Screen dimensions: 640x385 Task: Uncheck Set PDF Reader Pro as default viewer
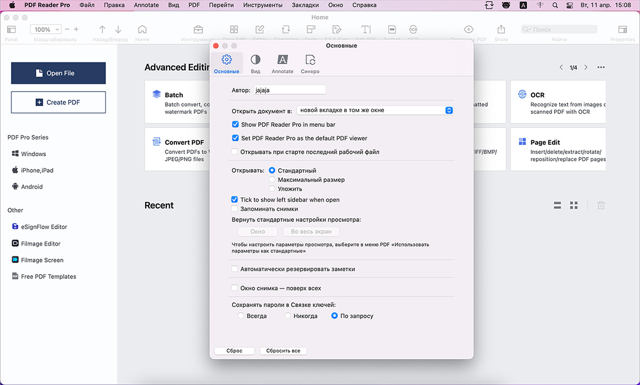click(x=235, y=138)
